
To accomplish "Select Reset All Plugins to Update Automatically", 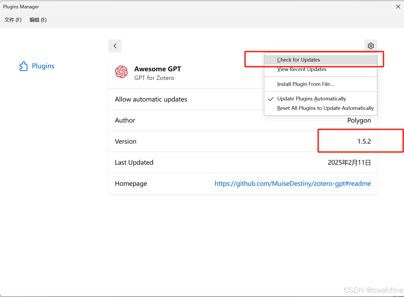I will [x=325, y=108].
